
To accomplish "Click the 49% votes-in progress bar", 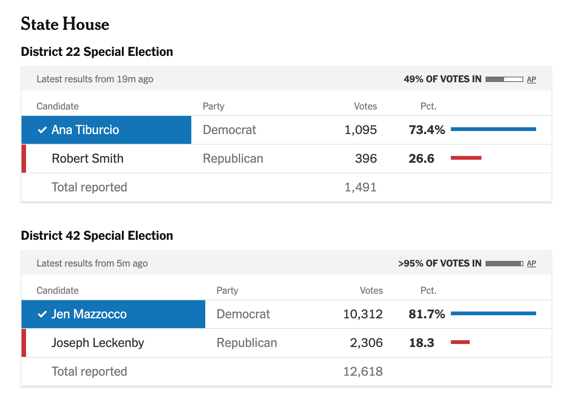I will (504, 79).
